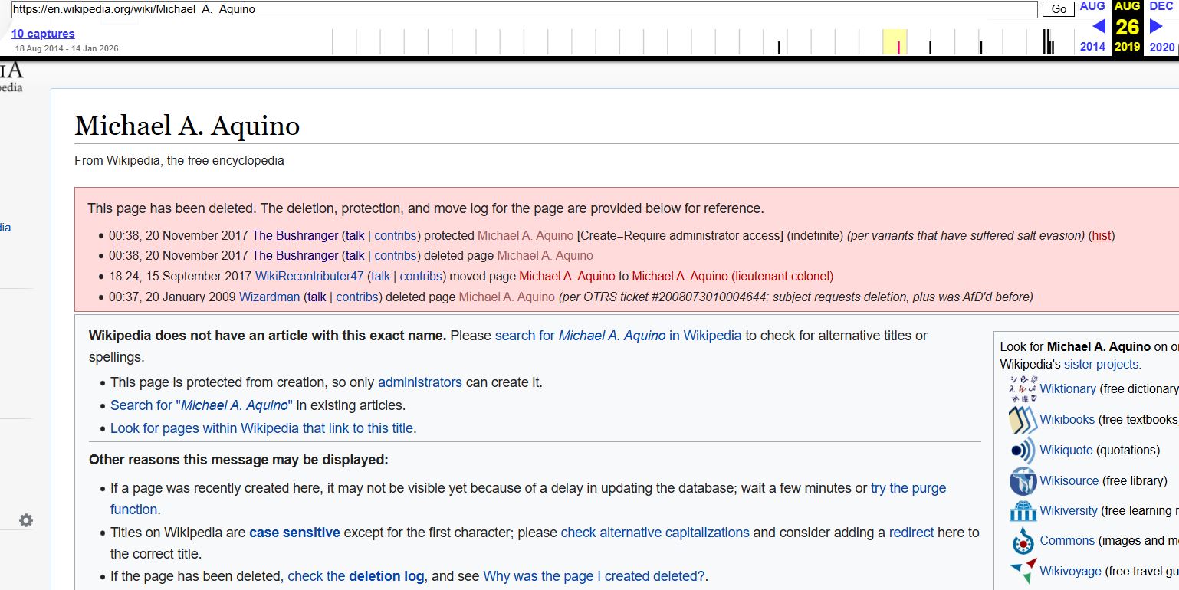Open The Bushranger talk link in protected entry
The image size is (1179, 590).
tap(354, 235)
